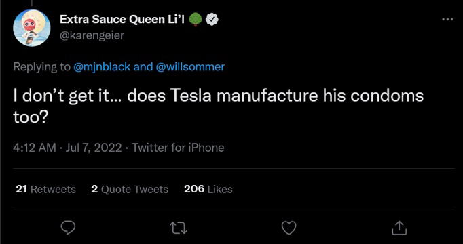The height and width of the screenshot is (244, 463).
Task: Click the Twitter for iPhone source label
Action: [x=178, y=148]
